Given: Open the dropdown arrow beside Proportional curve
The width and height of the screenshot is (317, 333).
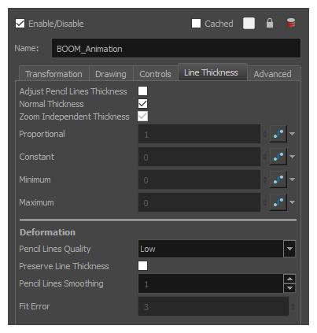Looking at the screenshot, I should tap(292, 134).
